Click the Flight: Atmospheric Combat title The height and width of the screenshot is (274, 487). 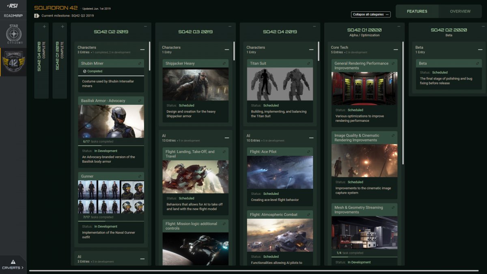click(274, 215)
